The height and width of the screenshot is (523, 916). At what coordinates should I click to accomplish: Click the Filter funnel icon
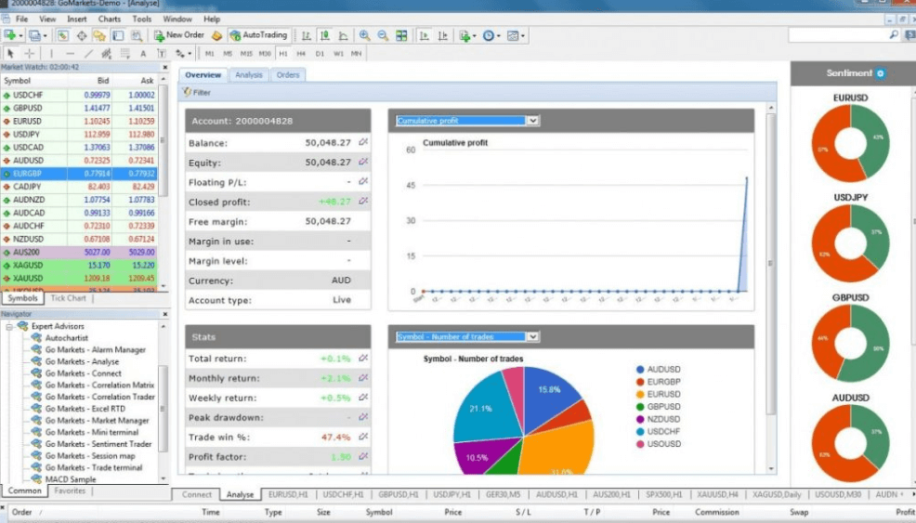[187, 92]
